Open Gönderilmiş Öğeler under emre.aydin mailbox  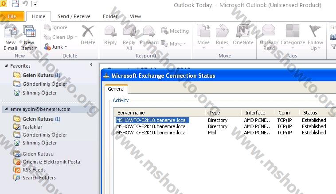point(40,135)
